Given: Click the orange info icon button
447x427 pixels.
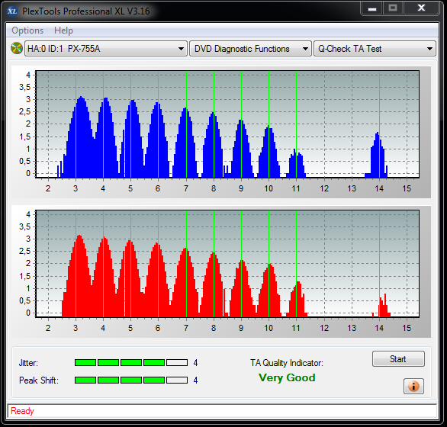Looking at the screenshot, I should coord(413,387).
